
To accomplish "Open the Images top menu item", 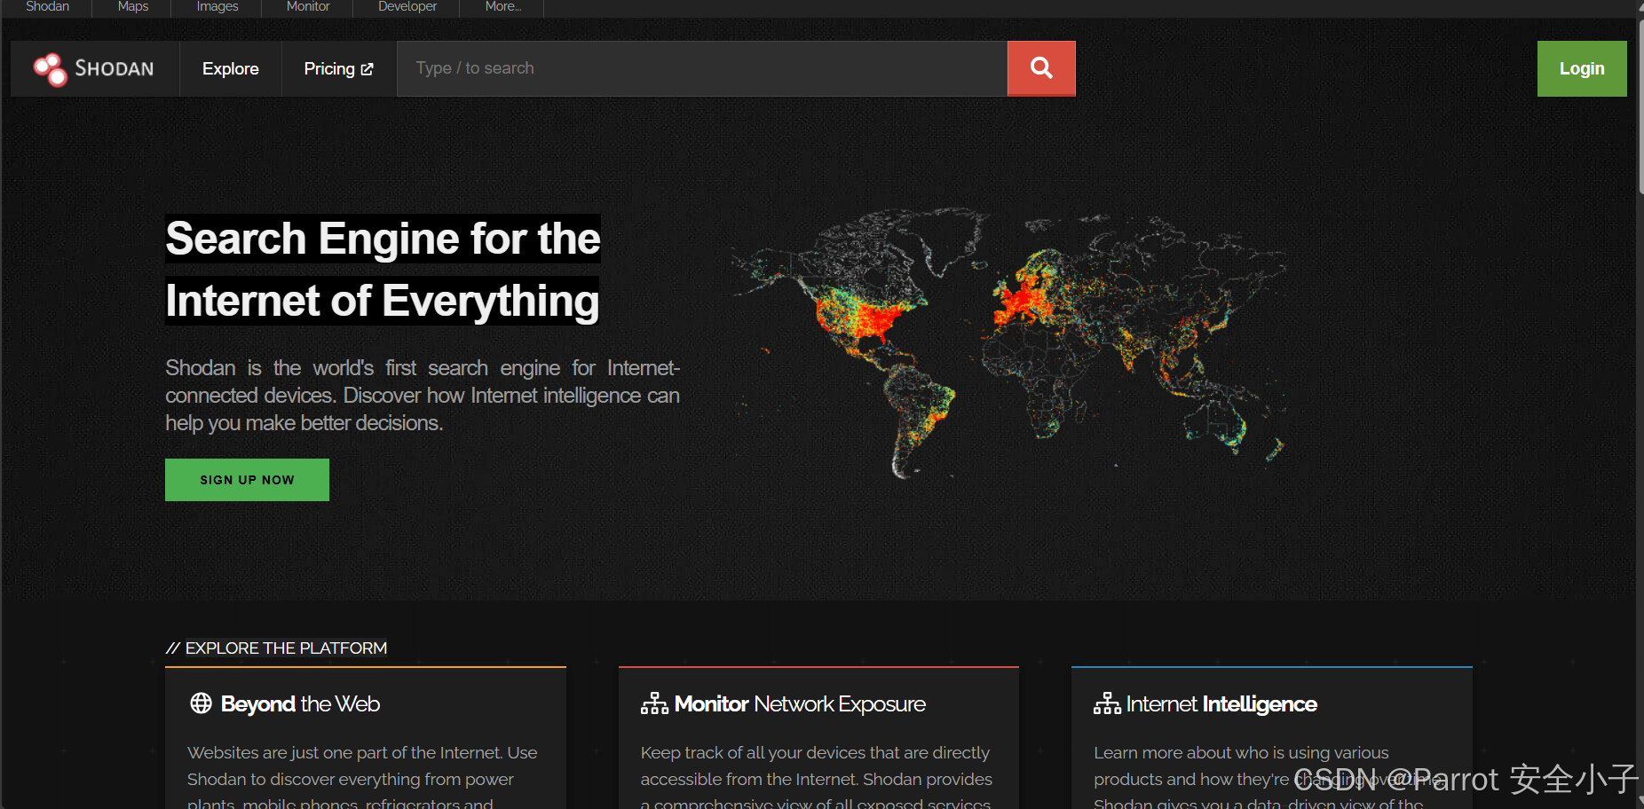I will click(217, 6).
